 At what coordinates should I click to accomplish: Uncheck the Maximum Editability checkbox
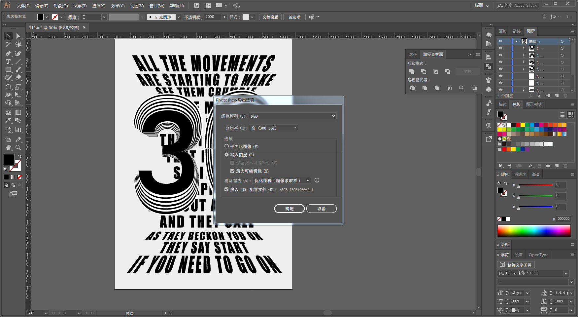tap(232, 171)
